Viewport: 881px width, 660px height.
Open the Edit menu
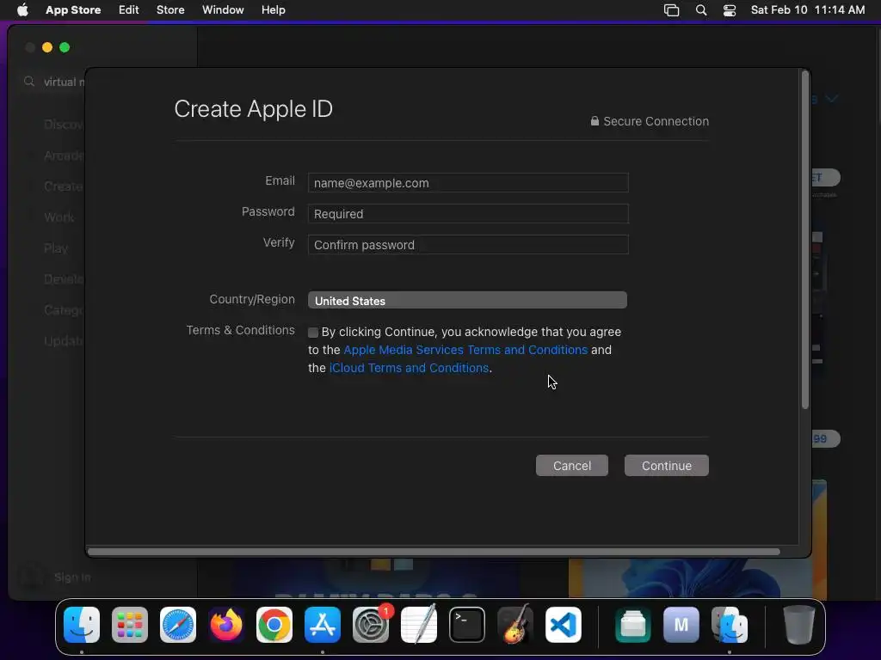(129, 10)
